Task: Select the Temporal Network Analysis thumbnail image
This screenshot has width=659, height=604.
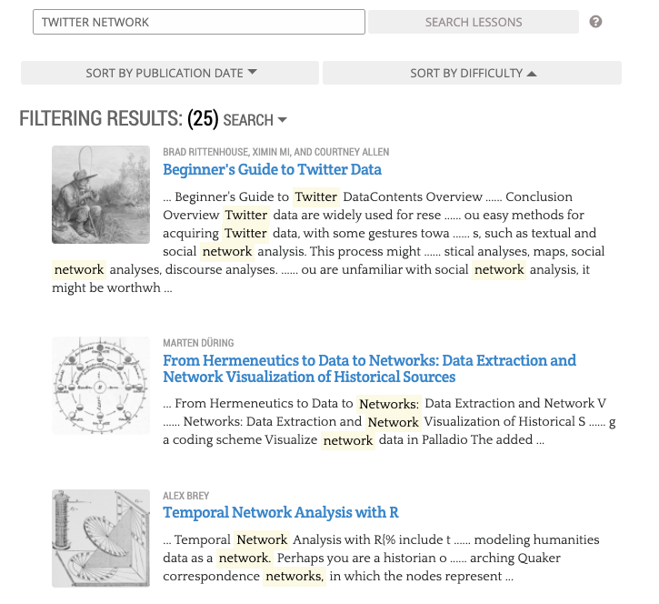Action: point(101,538)
